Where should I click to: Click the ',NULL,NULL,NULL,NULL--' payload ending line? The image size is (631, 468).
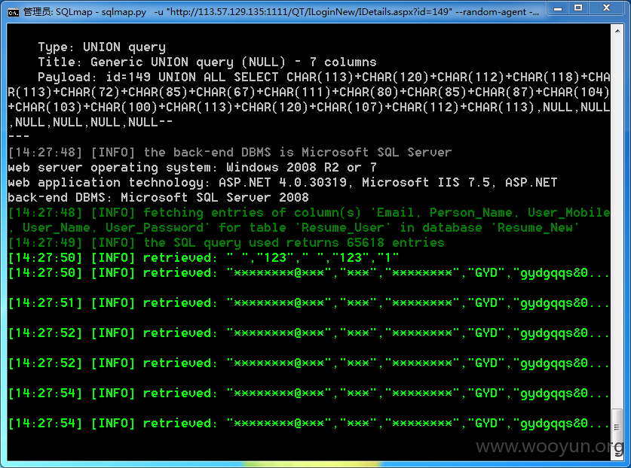click(x=90, y=122)
